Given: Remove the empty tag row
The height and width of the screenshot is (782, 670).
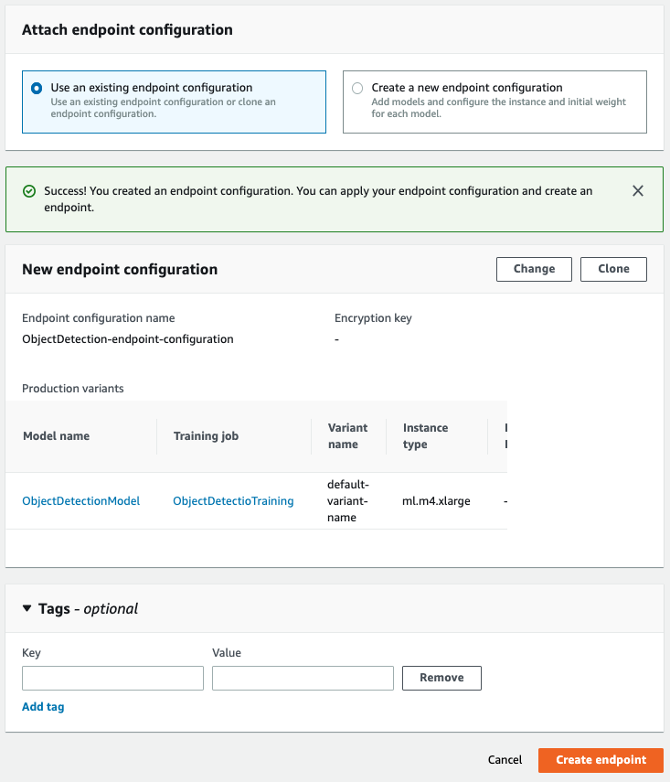Looking at the screenshot, I should click(441, 678).
